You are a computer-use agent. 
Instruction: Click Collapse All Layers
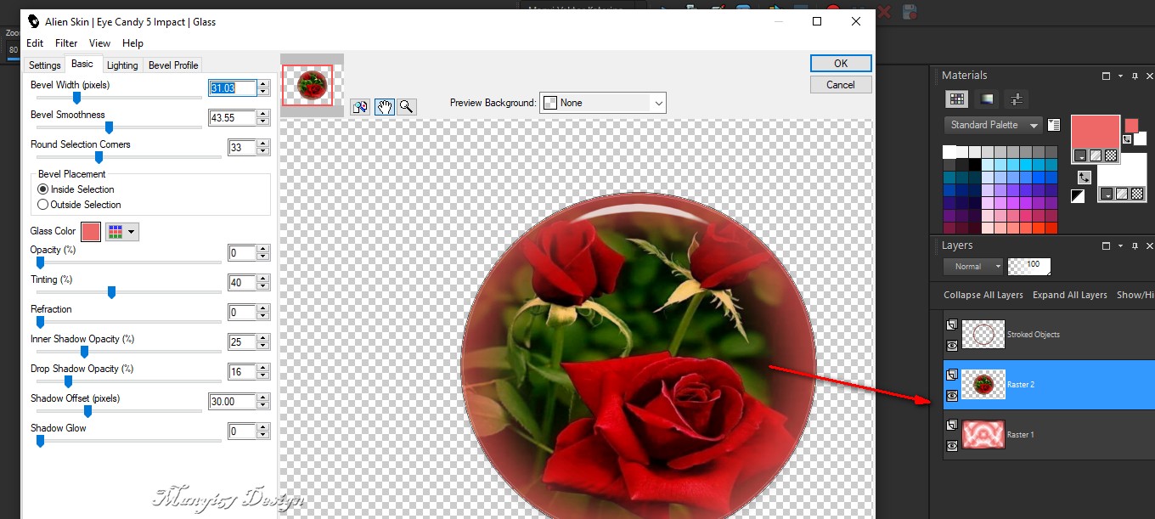(983, 295)
